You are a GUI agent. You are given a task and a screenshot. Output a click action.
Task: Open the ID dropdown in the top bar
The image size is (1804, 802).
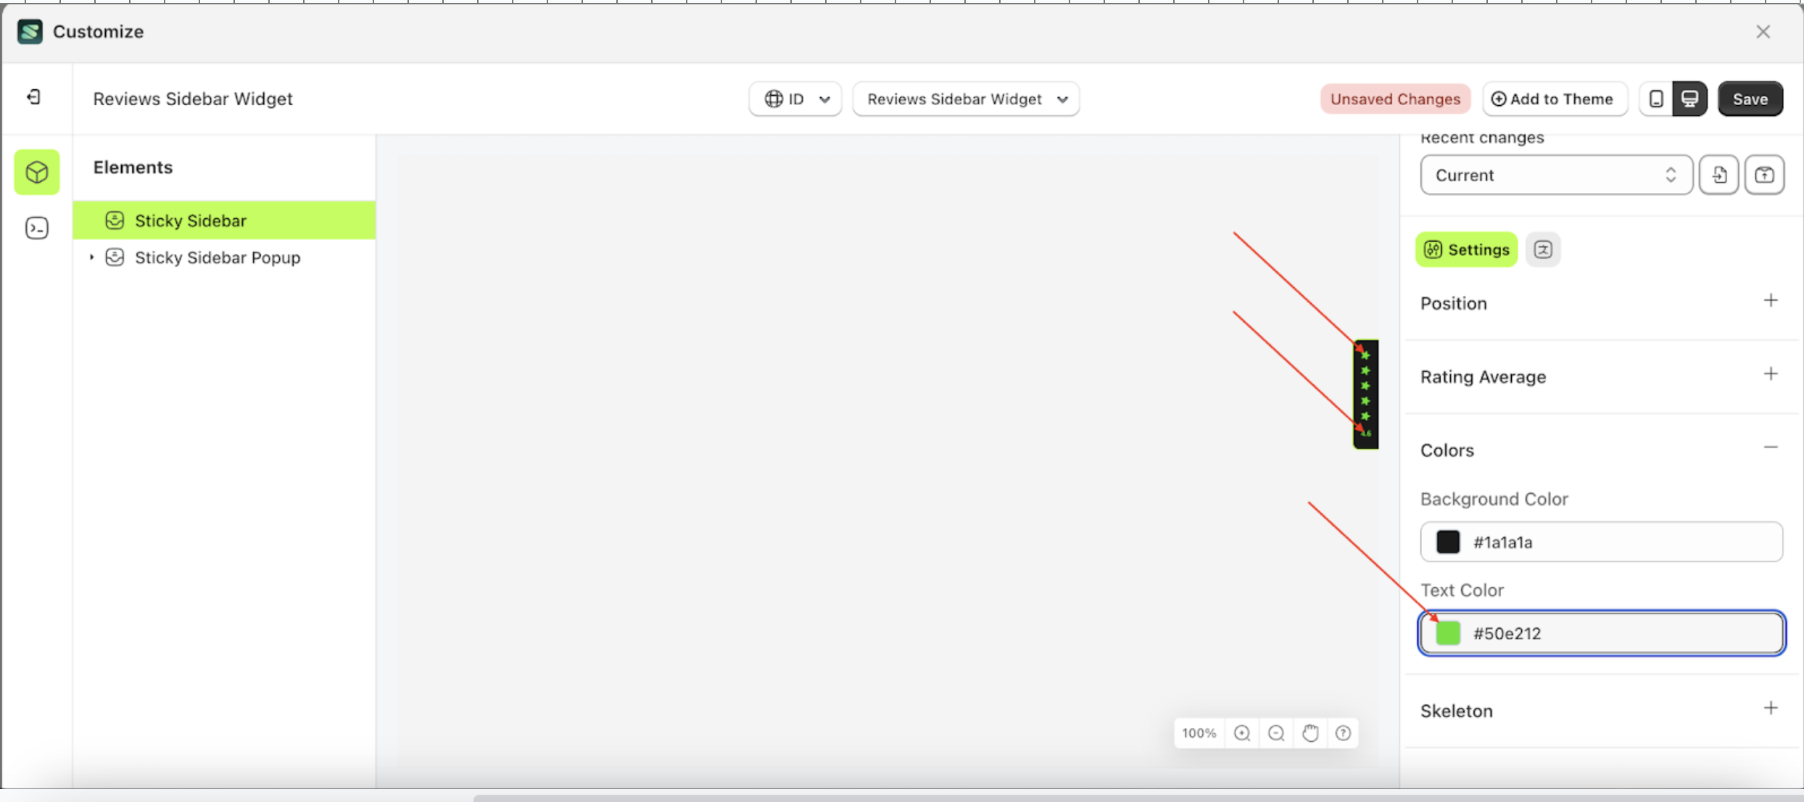[795, 99]
